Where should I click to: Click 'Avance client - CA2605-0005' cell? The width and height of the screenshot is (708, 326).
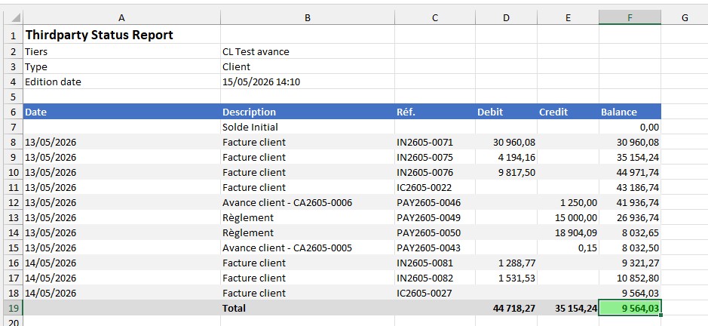click(308, 248)
